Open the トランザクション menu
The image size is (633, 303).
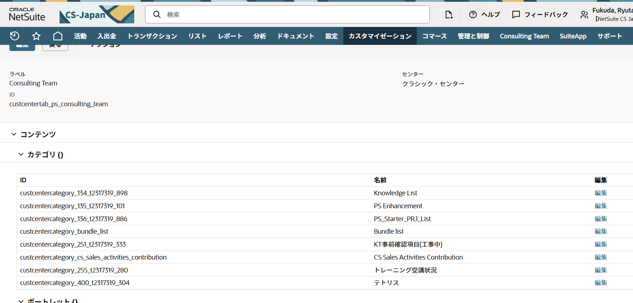point(153,36)
